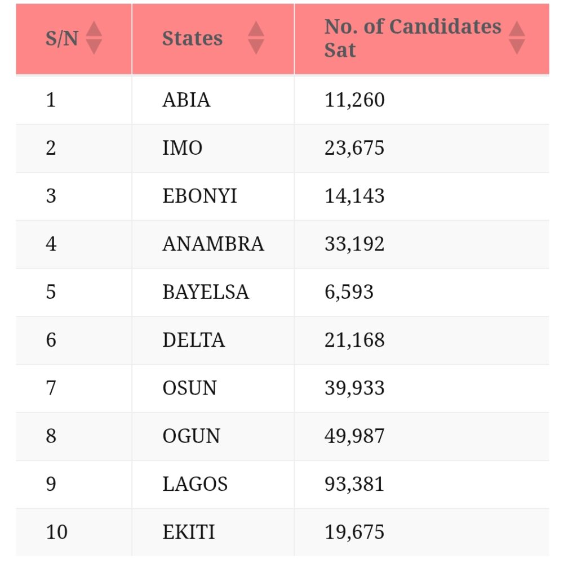Sort candidates sat ascending via up arrow
The width and height of the screenshot is (577, 564).
[x=516, y=29]
